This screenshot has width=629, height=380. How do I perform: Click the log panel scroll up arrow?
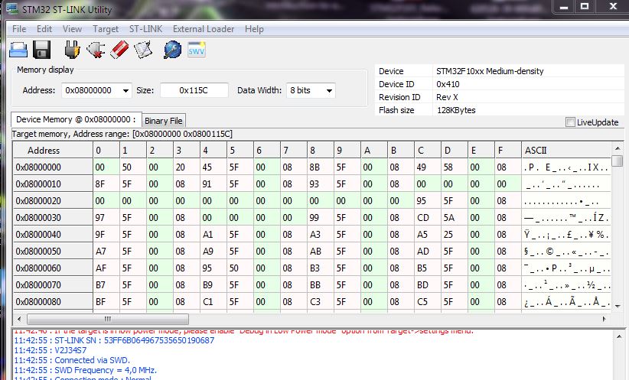(x=620, y=336)
